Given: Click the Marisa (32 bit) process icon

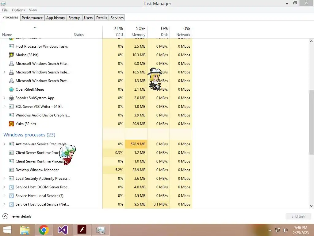Looking at the screenshot, I should 11,55.
